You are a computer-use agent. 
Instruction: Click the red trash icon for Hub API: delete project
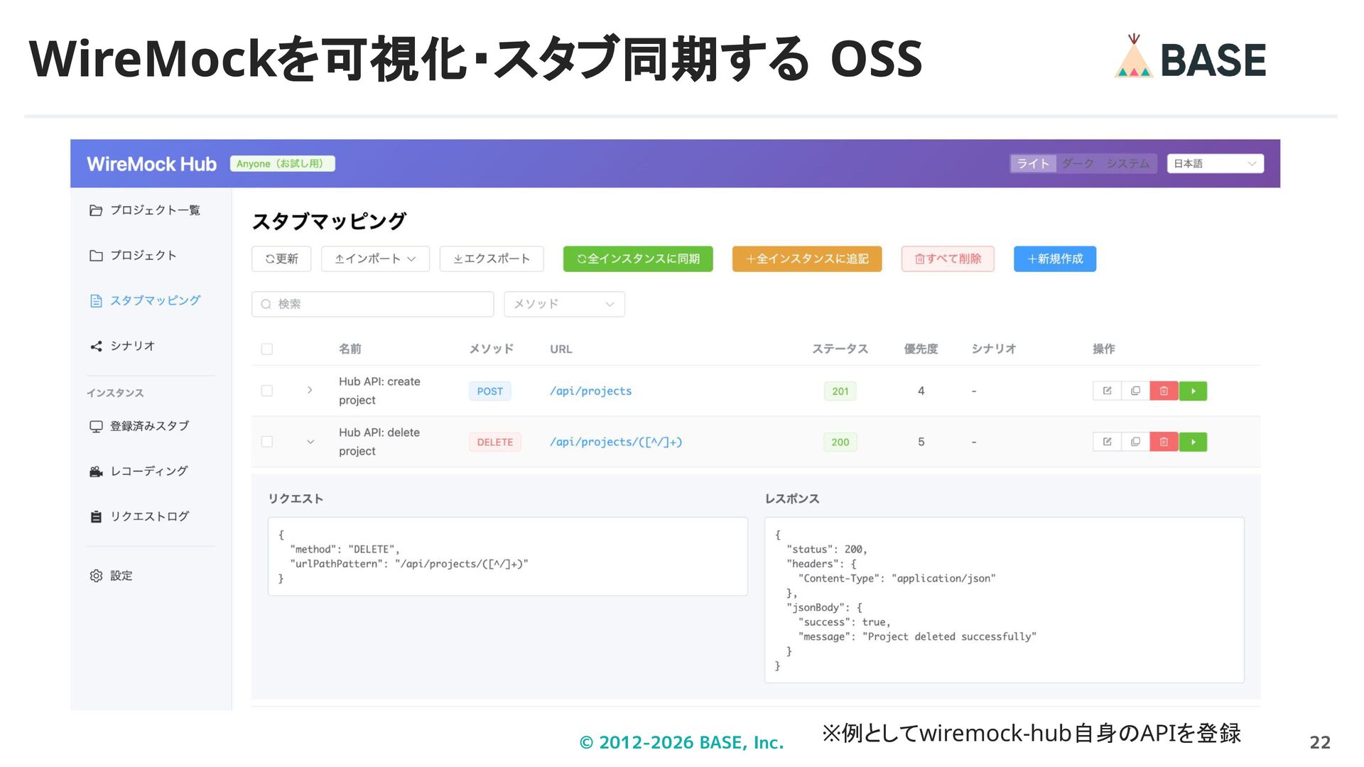pyautogui.click(x=1164, y=442)
